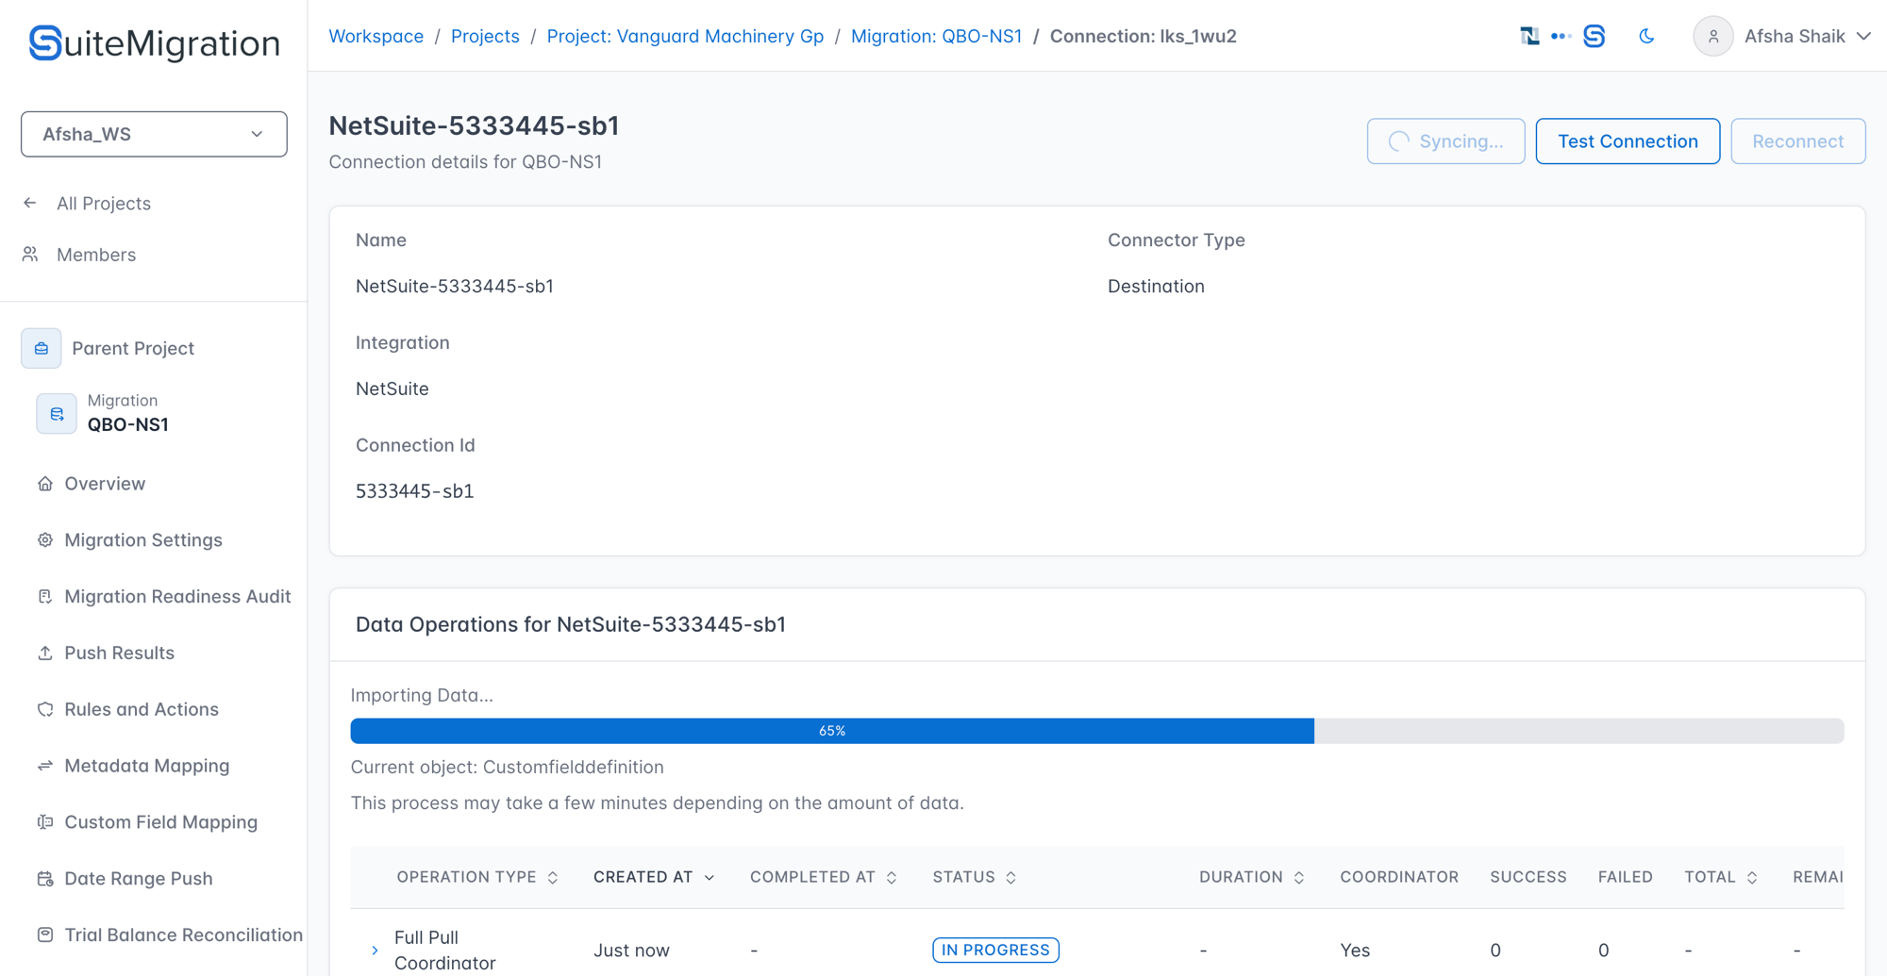Open the Afsha_WS workspace dropdown

click(x=154, y=134)
